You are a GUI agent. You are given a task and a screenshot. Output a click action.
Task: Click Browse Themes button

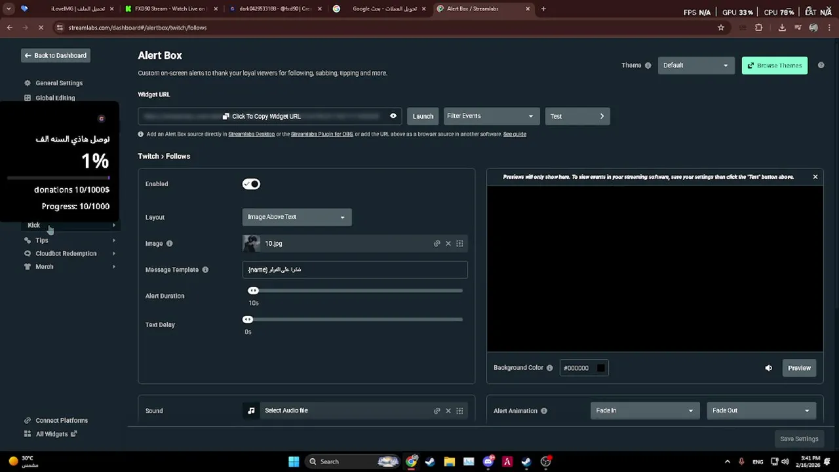click(775, 66)
